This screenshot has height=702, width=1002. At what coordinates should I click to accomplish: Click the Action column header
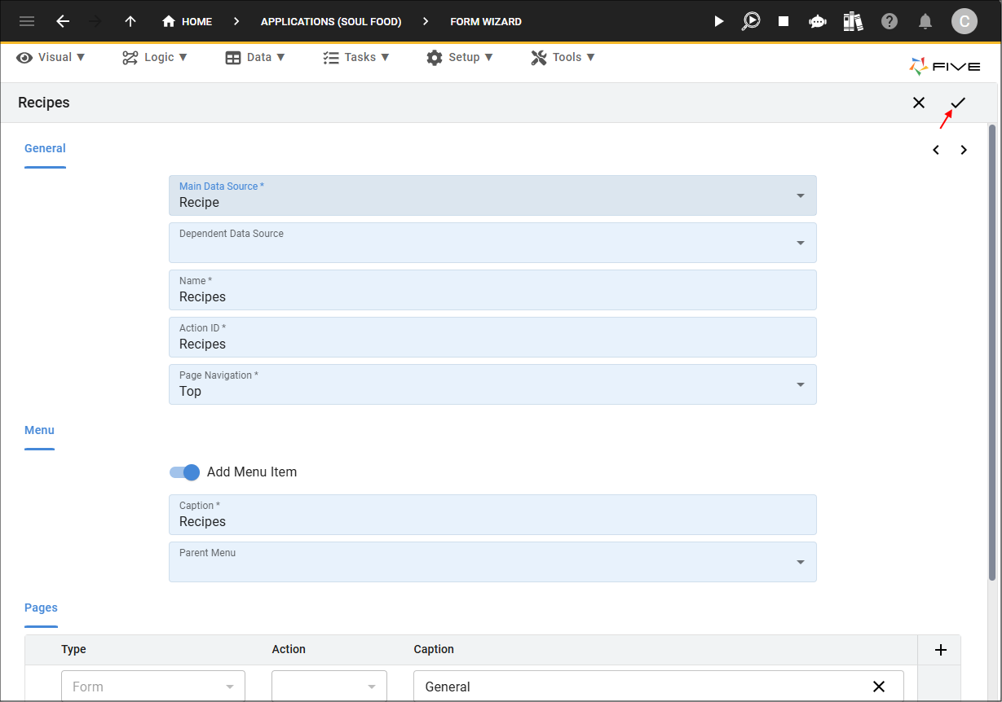[289, 649]
